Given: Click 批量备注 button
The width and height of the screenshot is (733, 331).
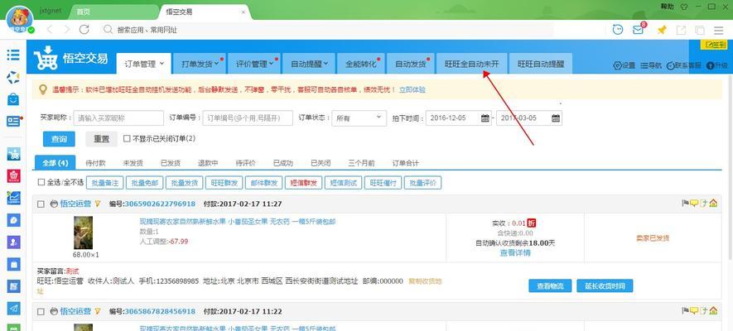Looking at the screenshot, I should [104, 183].
